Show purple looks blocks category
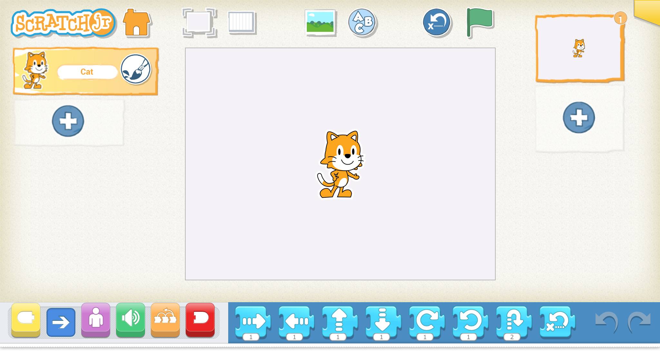This screenshot has height=352, width=660. tap(96, 320)
